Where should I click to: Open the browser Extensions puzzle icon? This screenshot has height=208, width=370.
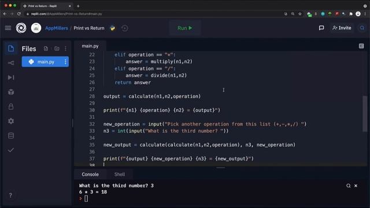click(x=351, y=14)
